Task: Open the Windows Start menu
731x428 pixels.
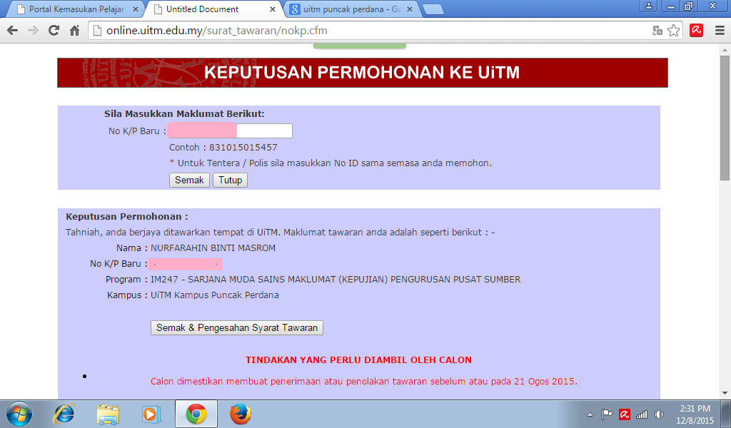Action: click(x=19, y=414)
